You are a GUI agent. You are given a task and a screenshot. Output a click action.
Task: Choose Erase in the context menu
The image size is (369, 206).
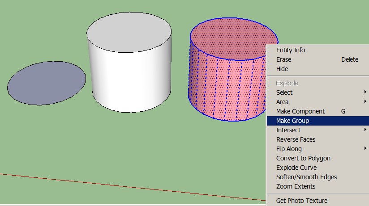[x=283, y=59]
